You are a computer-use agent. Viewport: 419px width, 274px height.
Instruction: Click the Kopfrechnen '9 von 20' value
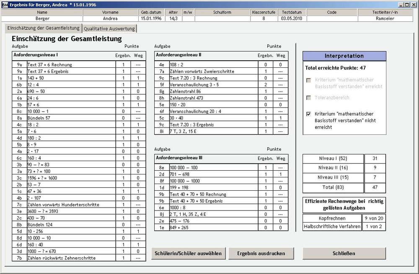click(x=374, y=218)
